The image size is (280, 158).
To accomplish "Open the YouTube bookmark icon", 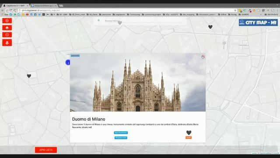I will coord(27,14).
